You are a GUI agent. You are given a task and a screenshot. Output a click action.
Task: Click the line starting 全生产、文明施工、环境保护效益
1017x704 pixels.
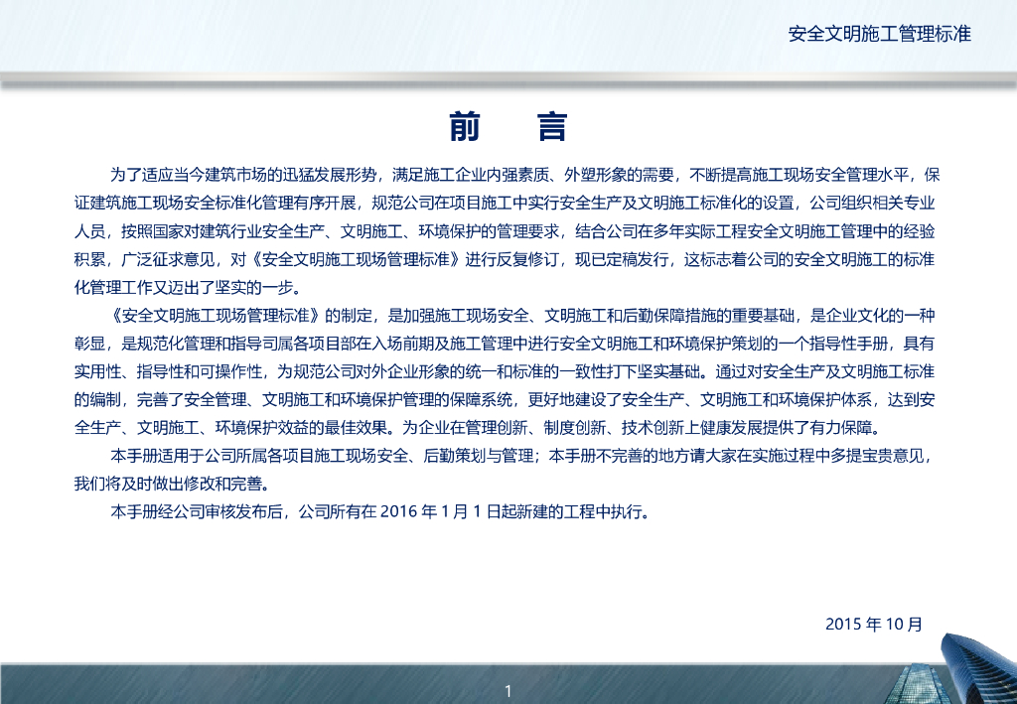[479, 428]
